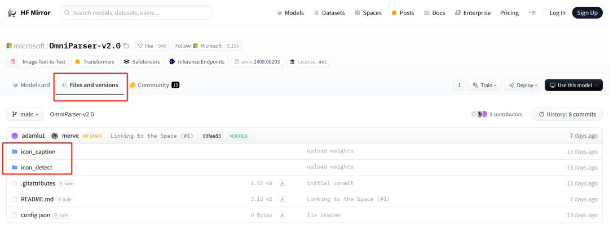Open the icon_detect folder

(37, 168)
